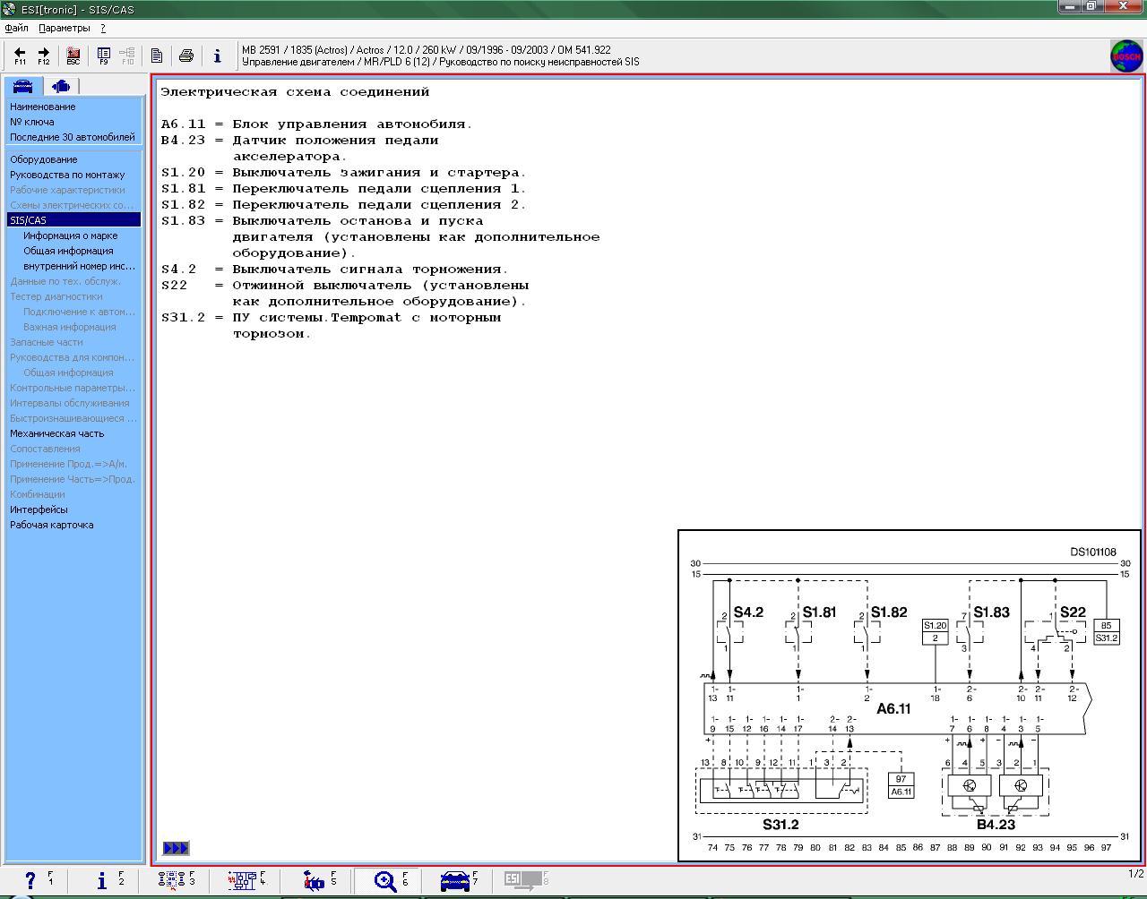Minimize the ESI[tronic] window
1147x899 pixels.
1070,7
